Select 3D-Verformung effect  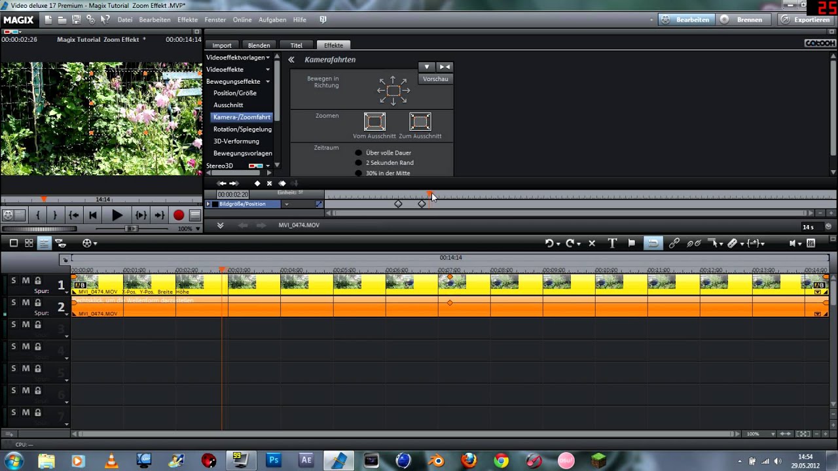pyautogui.click(x=236, y=141)
